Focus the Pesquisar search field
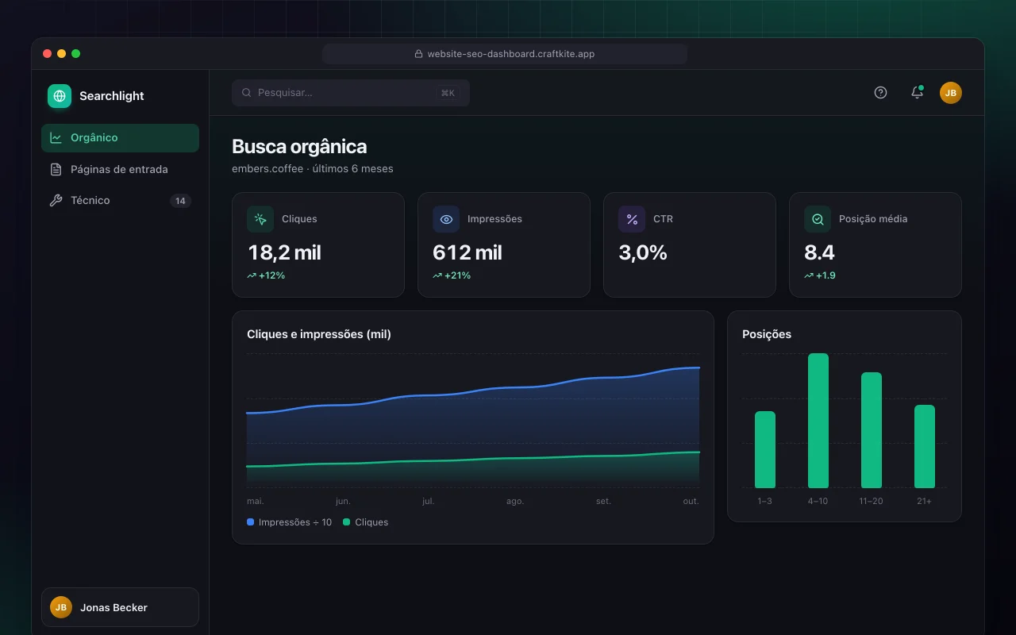Screen dimensions: 1016x635 [x=351, y=93]
